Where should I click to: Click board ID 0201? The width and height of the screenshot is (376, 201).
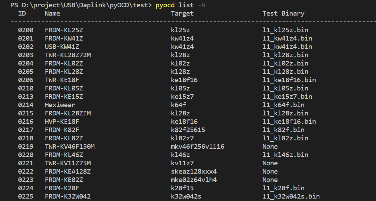(26, 38)
